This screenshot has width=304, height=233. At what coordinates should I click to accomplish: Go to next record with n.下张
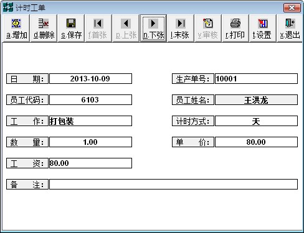click(153, 29)
